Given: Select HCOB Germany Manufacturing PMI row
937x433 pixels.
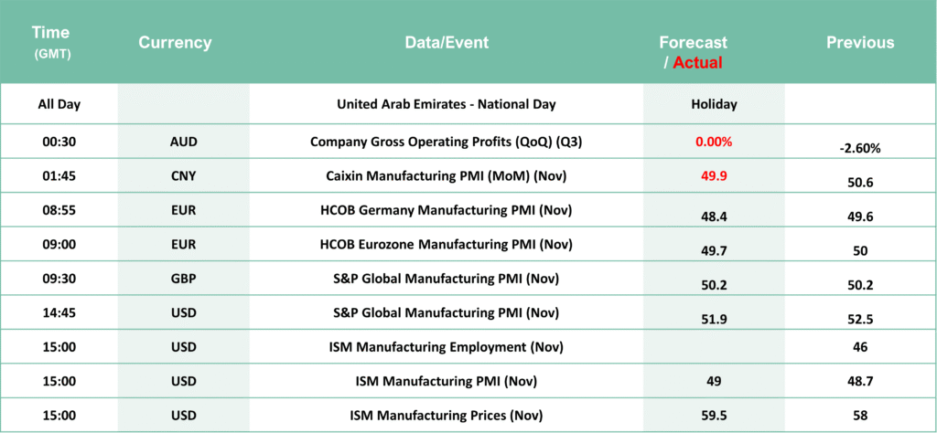Looking at the screenshot, I should (x=447, y=210).
